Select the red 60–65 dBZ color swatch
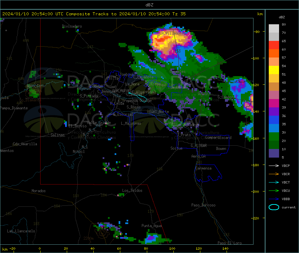 tap(274, 45)
